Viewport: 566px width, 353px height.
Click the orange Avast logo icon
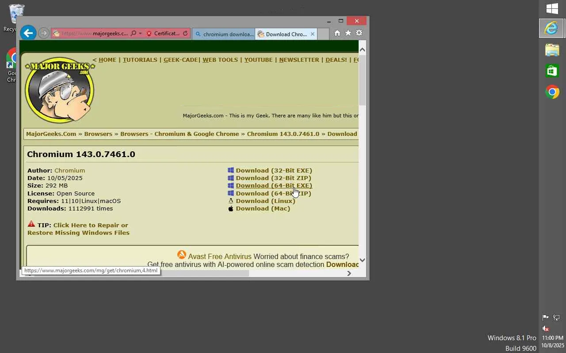pyautogui.click(x=181, y=255)
